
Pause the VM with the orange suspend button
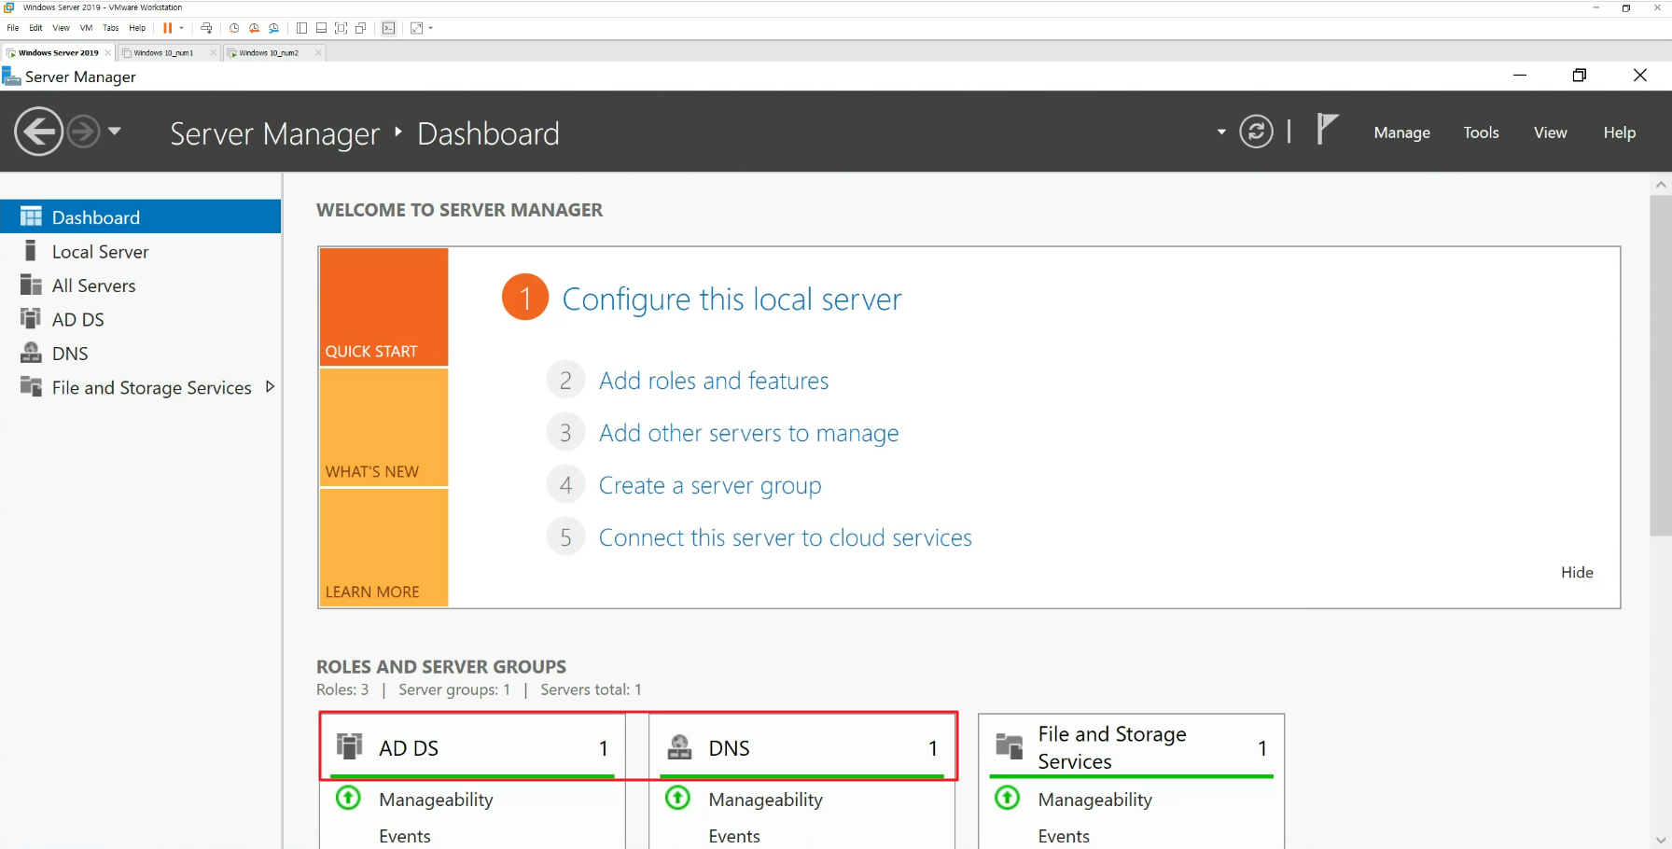pos(167,28)
